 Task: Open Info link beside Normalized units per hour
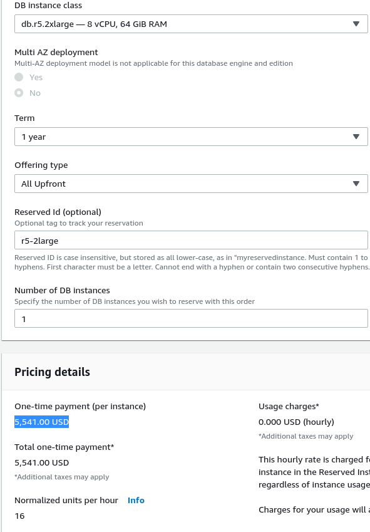coord(136,501)
